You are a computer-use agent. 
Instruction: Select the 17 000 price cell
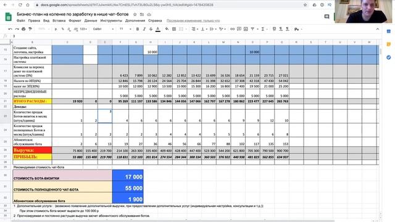[x=128, y=175]
